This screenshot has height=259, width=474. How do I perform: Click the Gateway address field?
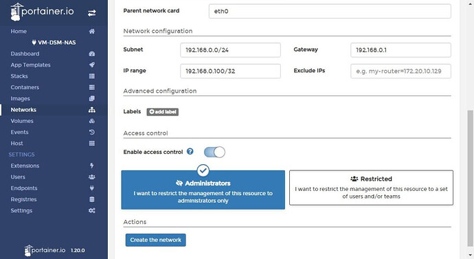pyautogui.click(x=400, y=50)
